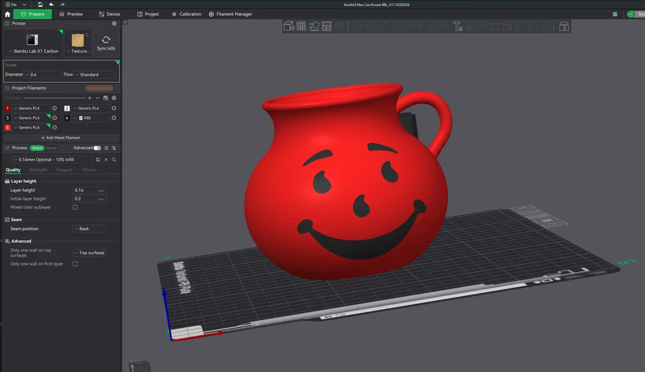Click the Auto orient icon
This screenshot has width=645, height=372.
[x=314, y=26]
